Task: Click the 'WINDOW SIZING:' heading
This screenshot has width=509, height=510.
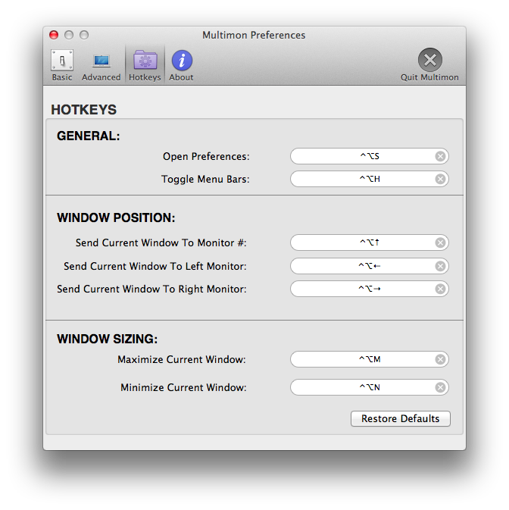Action: point(108,339)
